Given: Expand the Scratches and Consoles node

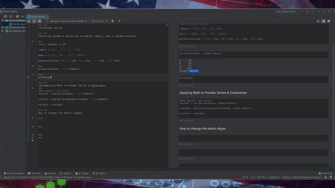Looking at the screenshot, I should click(3, 31).
